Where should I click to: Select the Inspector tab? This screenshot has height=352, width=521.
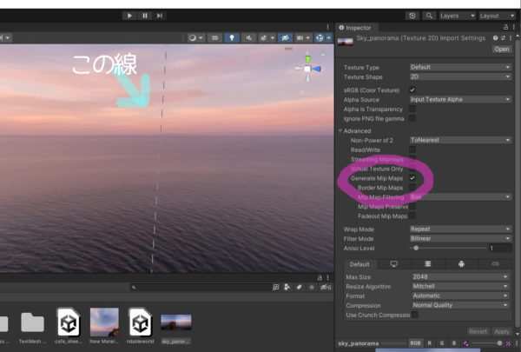point(359,28)
